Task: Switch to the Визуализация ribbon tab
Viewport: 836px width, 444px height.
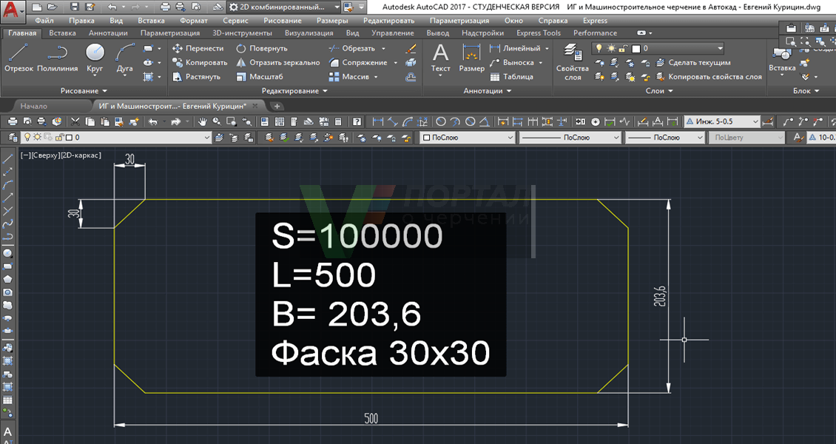Action: (x=309, y=33)
